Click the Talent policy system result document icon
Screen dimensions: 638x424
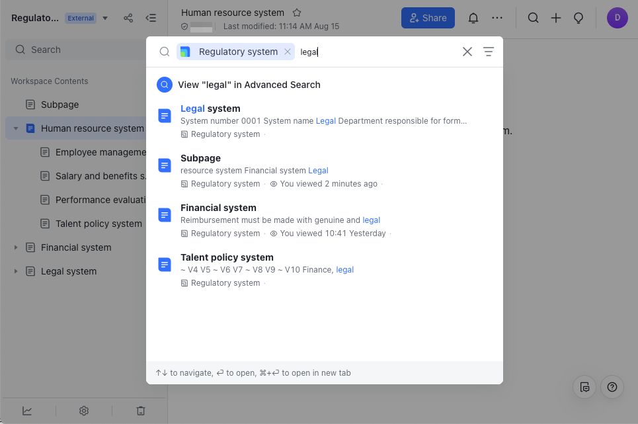(165, 265)
